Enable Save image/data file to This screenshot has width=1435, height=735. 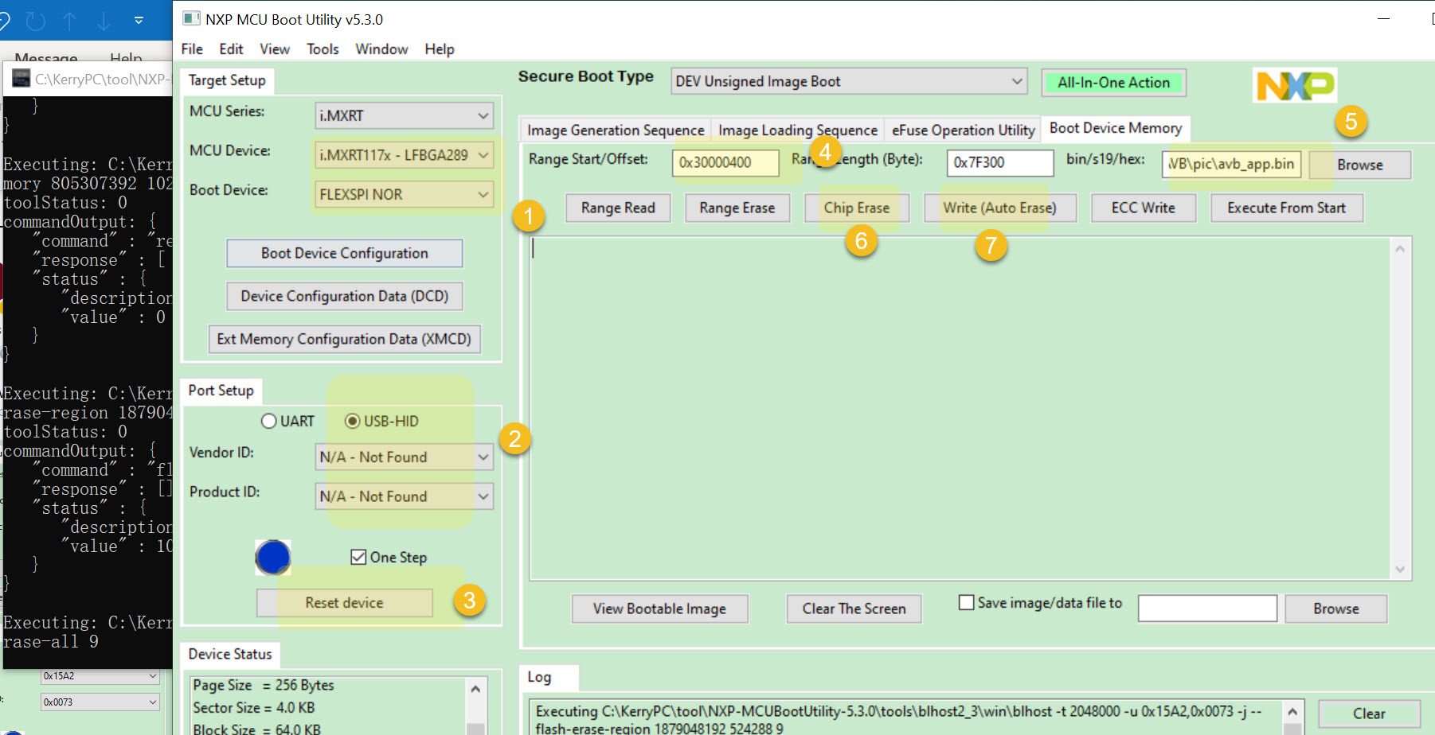pyautogui.click(x=966, y=603)
